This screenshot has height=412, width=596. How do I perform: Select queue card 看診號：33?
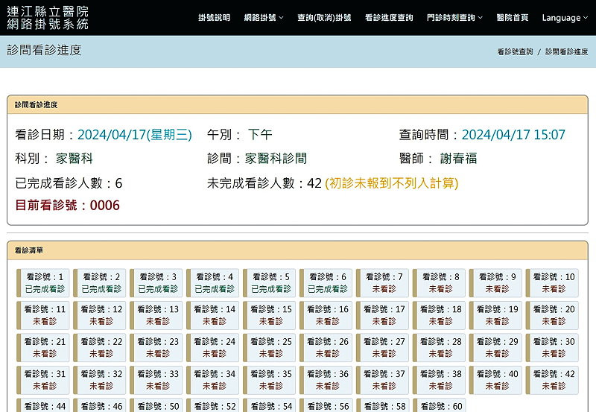(156, 380)
